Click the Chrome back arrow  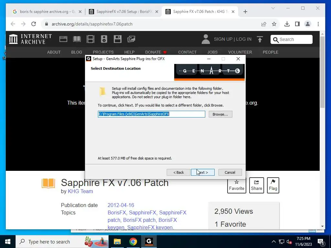click(13, 24)
